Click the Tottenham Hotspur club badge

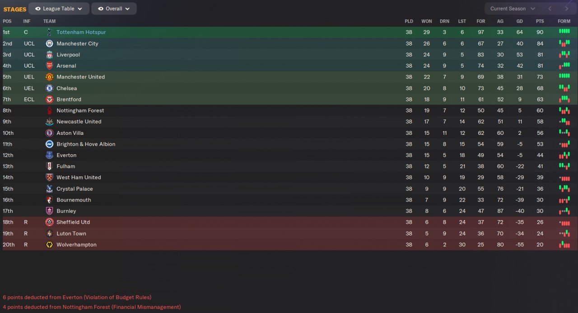[49, 32]
